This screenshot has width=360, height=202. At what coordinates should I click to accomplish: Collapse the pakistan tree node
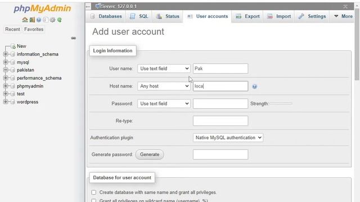click(x=6, y=70)
